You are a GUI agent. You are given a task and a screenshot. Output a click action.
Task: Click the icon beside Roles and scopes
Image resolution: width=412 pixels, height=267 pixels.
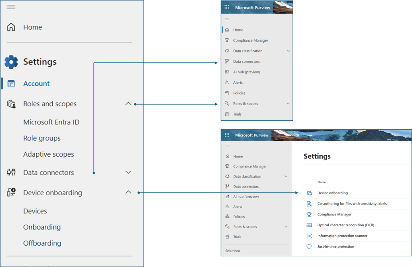point(11,104)
